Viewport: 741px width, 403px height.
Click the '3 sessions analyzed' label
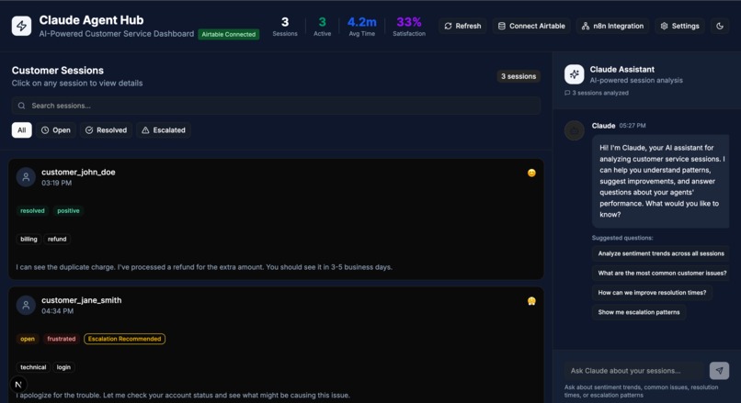point(597,93)
